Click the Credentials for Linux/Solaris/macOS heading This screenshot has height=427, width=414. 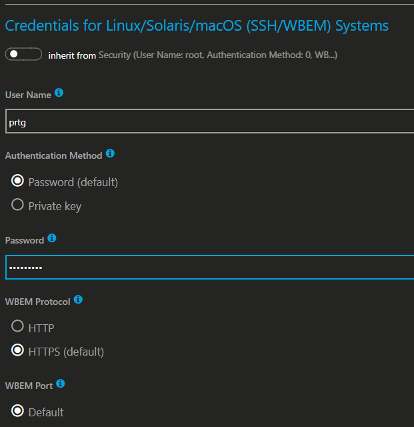click(197, 26)
